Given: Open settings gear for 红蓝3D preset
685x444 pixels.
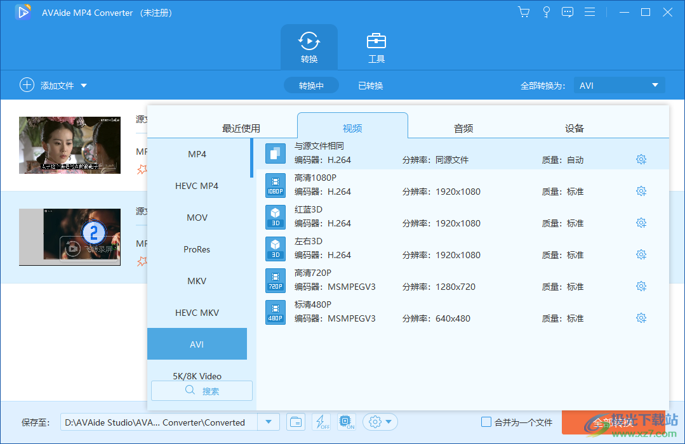Looking at the screenshot, I should [641, 223].
